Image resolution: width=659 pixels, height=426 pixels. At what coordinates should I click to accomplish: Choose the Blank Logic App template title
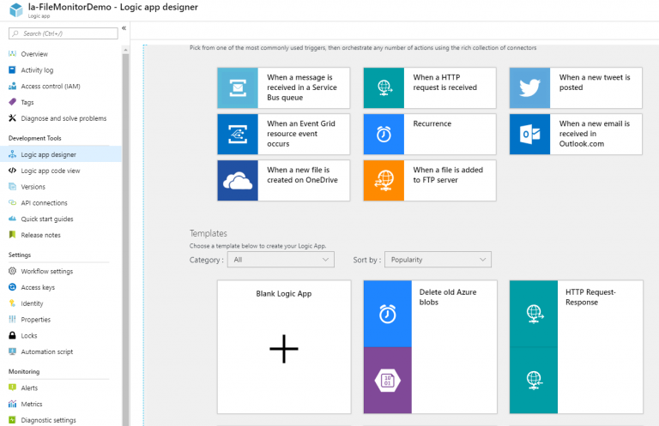(x=284, y=294)
